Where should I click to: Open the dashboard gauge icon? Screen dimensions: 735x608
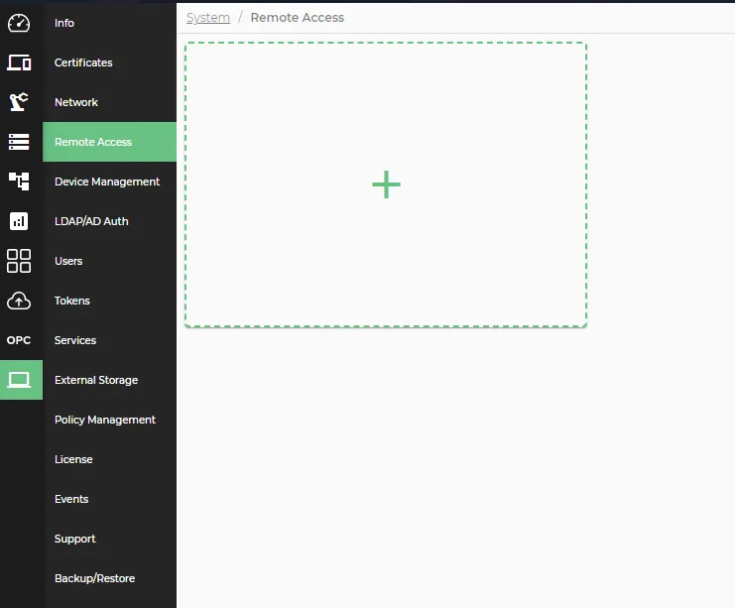[19, 23]
